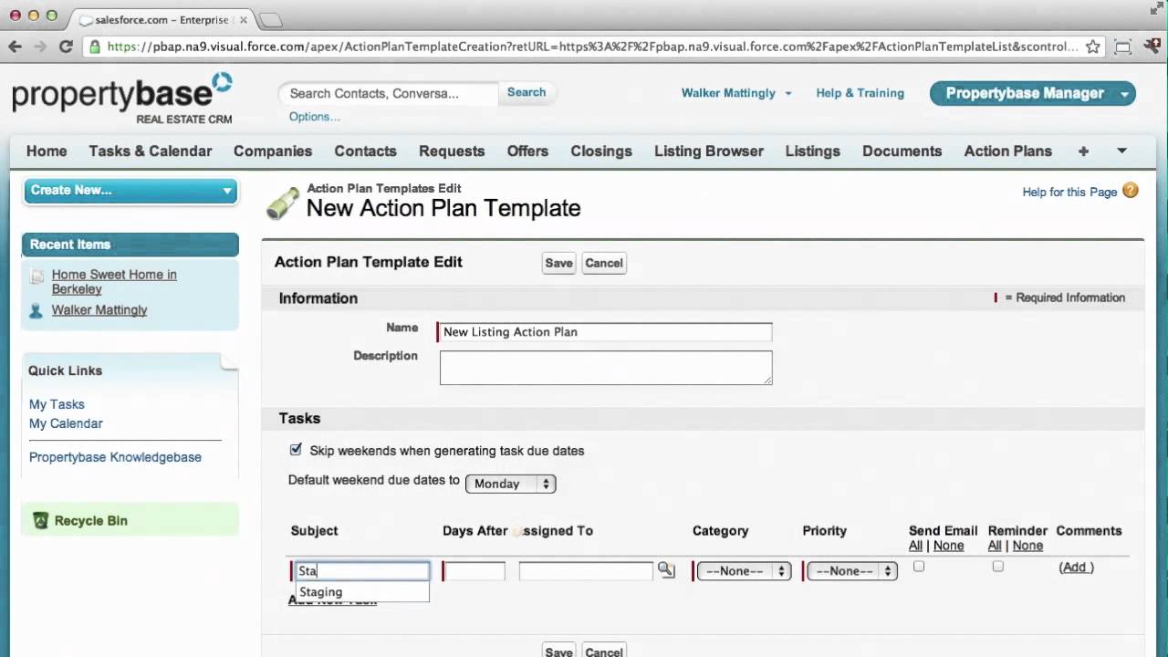
Task: Focus the Subject input field
Action: click(362, 571)
